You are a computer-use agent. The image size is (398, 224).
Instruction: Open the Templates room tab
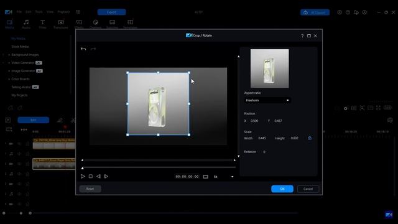pos(130,24)
